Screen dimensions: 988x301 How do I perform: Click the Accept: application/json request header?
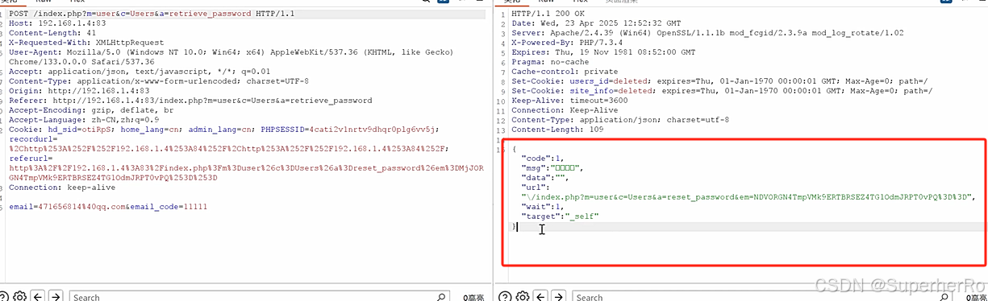pyautogui.click(x=140, y=72)
